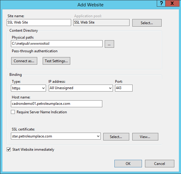The height and width of the screenshot is (174, 181).
Task: Expand the IP address combo box
Action: 81,88
